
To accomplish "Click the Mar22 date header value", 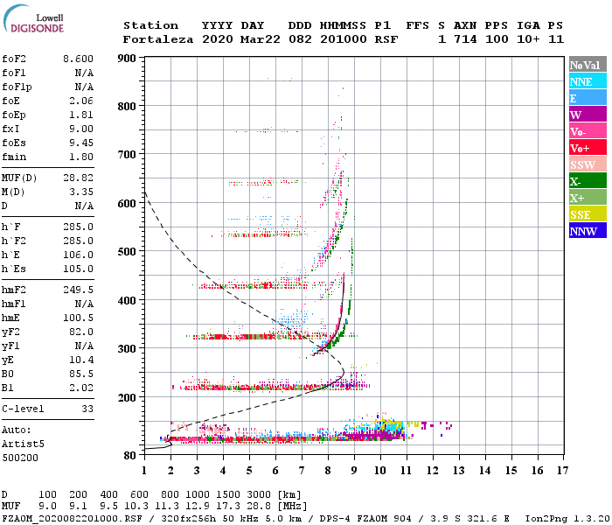I will click(x=261, y=39).
